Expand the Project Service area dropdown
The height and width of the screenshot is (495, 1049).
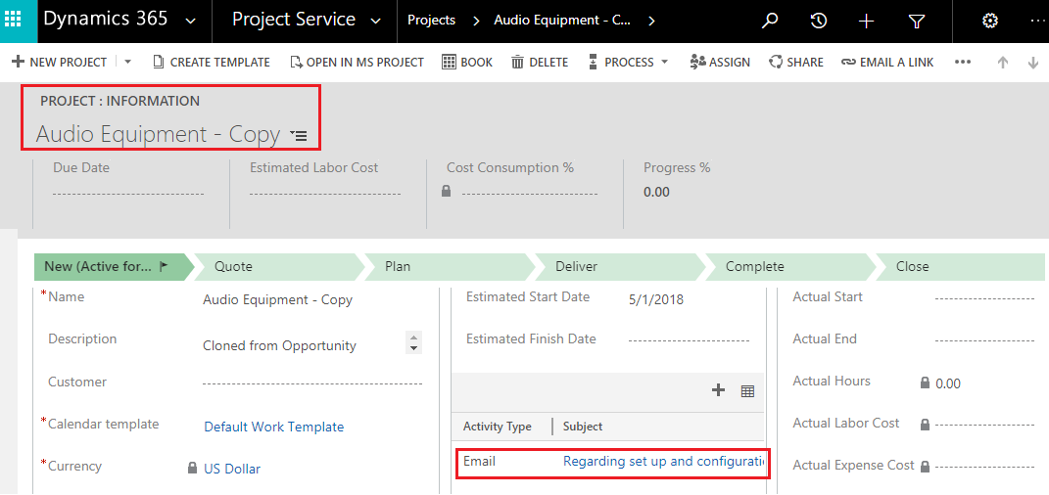[x=376, y=22]
